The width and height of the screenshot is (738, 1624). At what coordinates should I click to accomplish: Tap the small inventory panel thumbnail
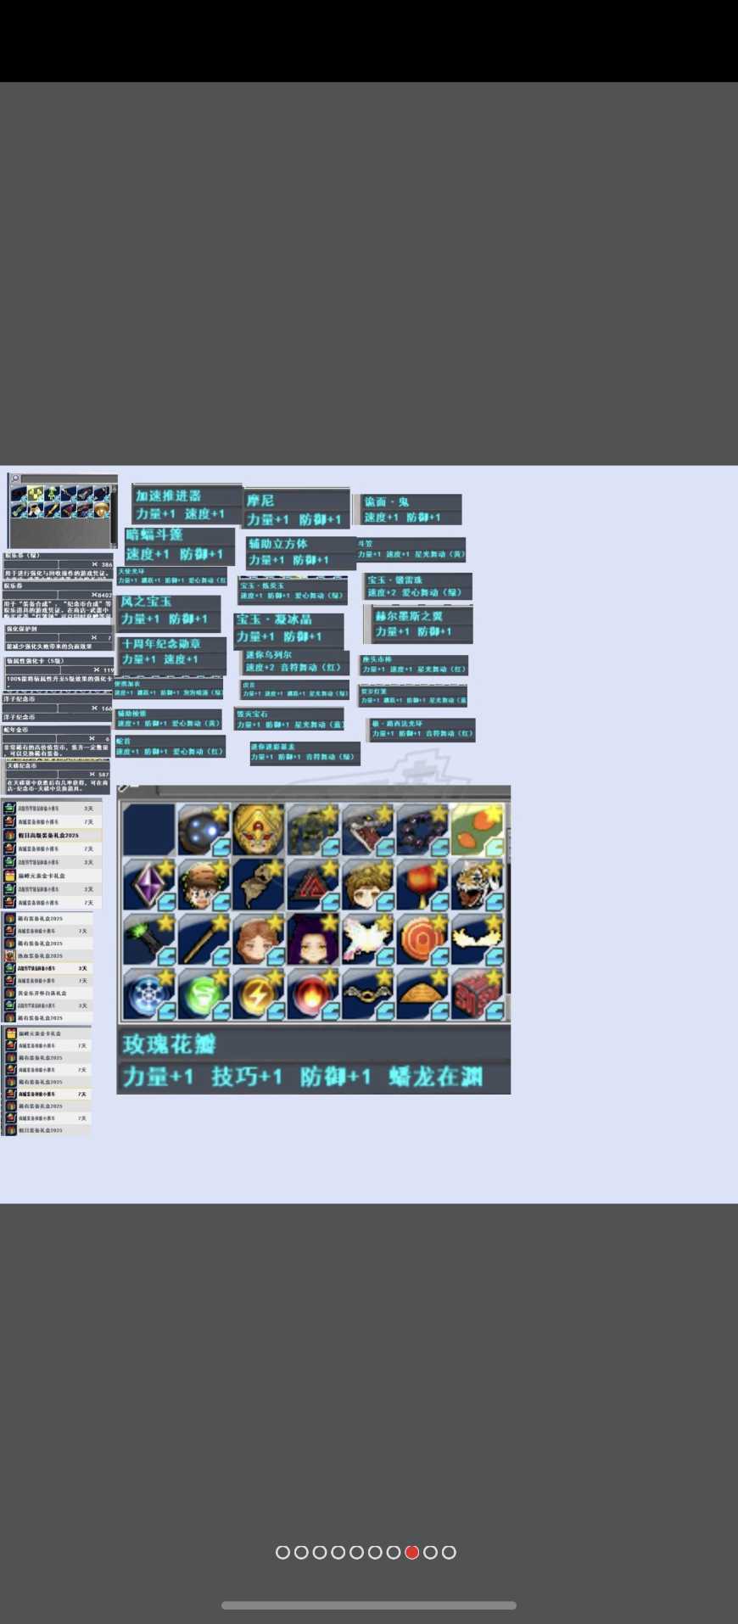(x=63, y=511)
